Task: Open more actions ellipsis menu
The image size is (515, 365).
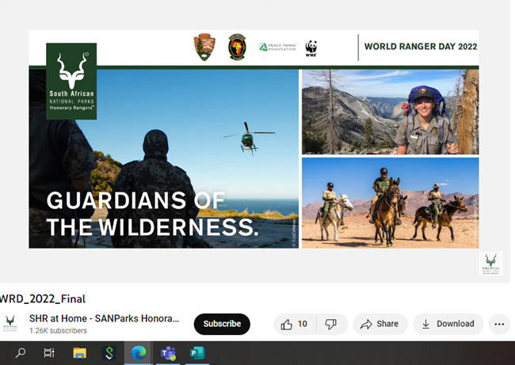Action: (x=498, y=324)
